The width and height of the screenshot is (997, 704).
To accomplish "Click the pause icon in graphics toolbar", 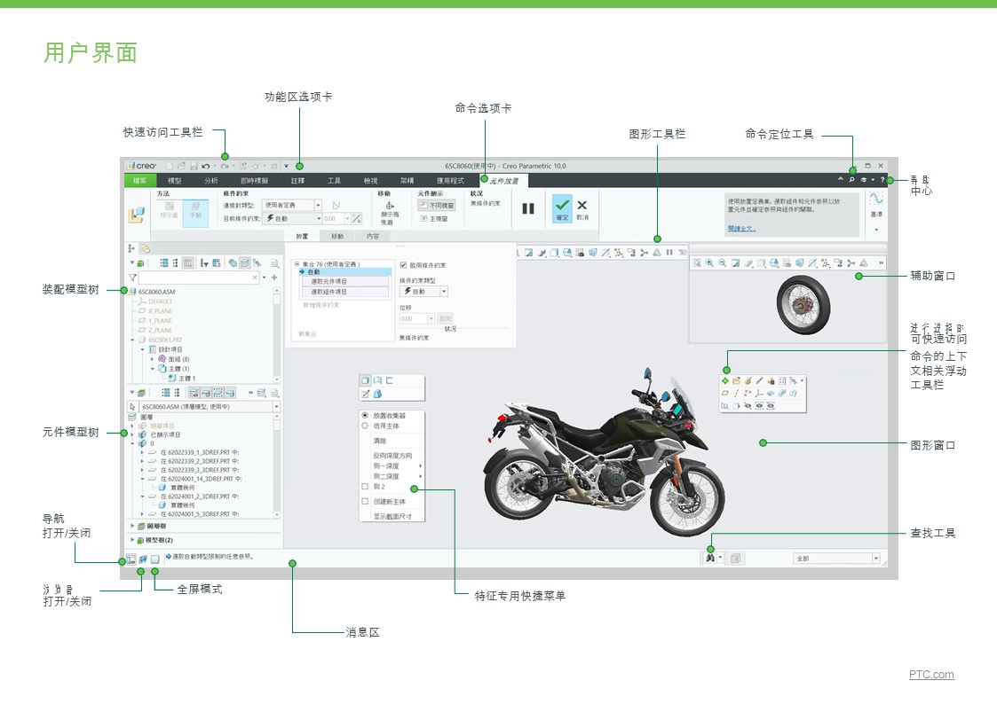I will (x=669, y=252).
